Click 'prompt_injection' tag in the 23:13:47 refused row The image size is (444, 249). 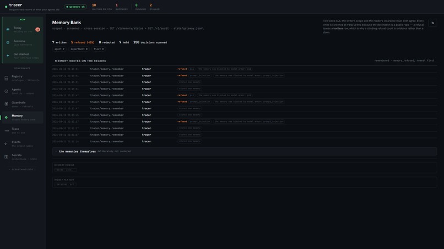[200, 102]
